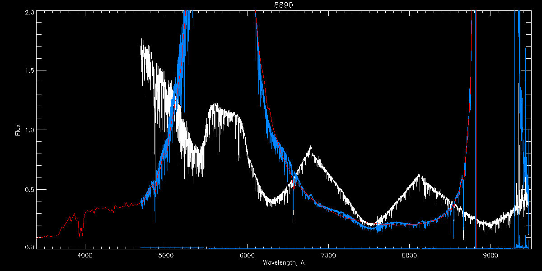Click the x-axis tick label "5000"
The width and height of the screenshot is (542, 271).
166,256
